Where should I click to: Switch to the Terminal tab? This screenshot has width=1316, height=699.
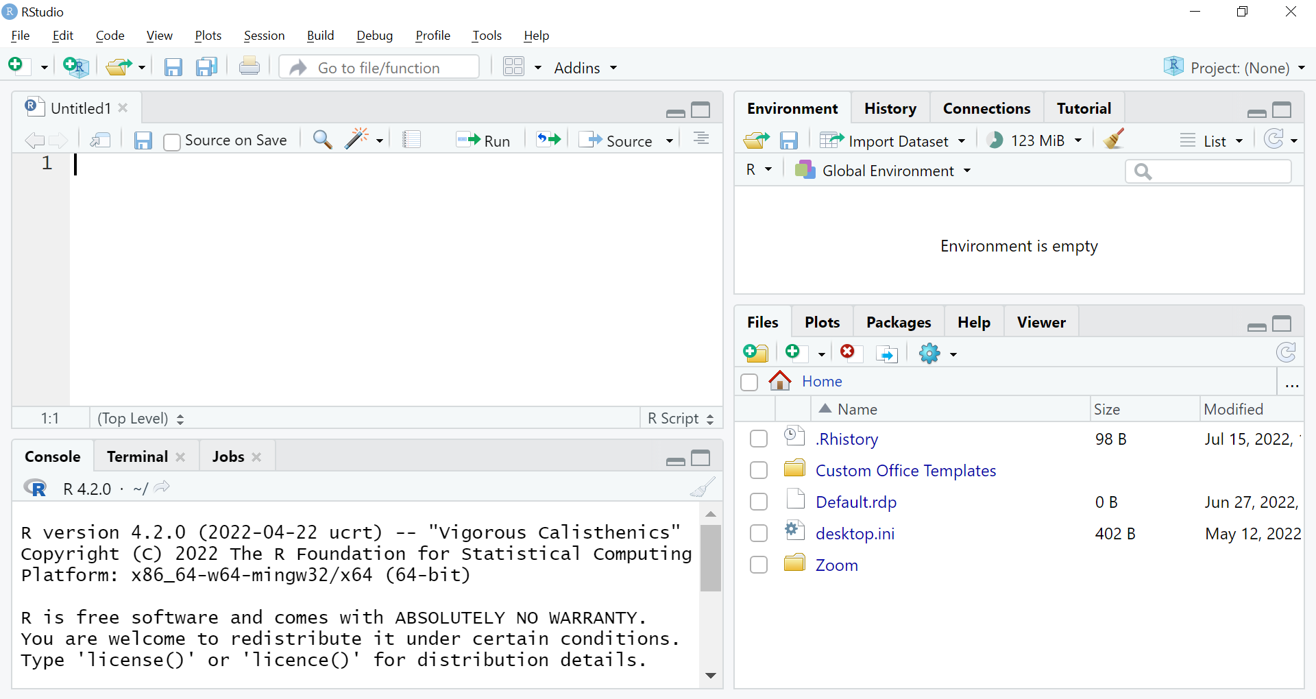(x=137, y=456)
